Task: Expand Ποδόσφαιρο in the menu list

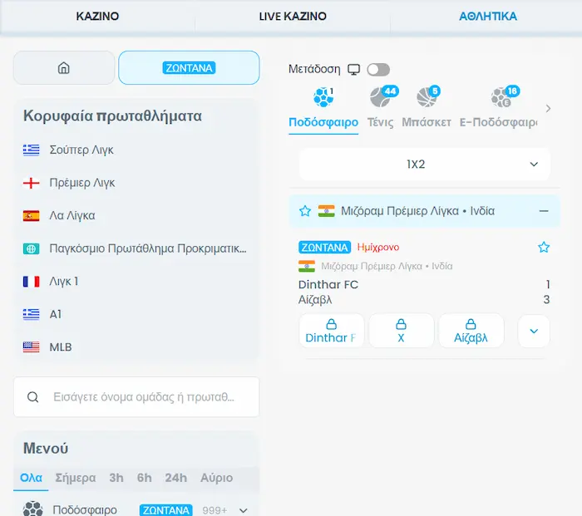Action: tap(244, 510)
